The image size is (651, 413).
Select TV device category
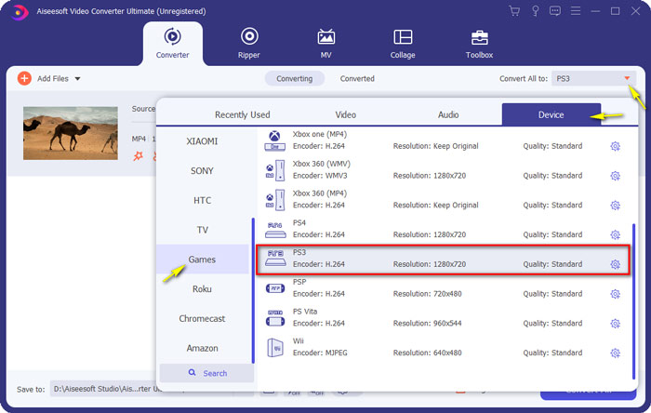point(202,230)
